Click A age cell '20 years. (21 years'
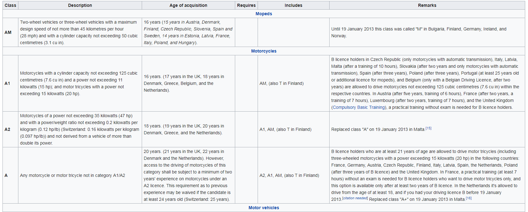The height and width of the screenshot is (212, 528). (x=188, y=175)
